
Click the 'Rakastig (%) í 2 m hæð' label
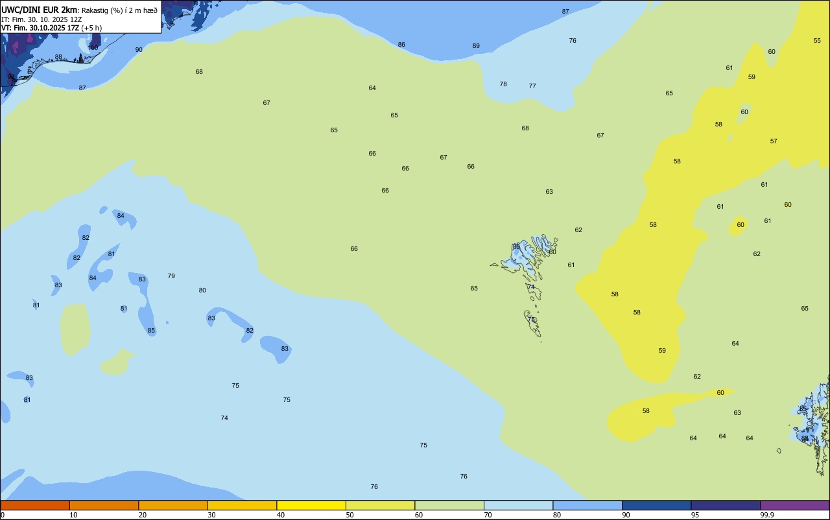119,10
